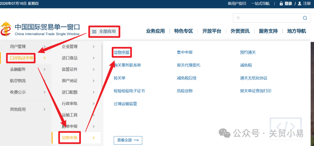Expand the chevron next to 舱单申报
Screen dimensions: 314x146
tap(94, 127)
